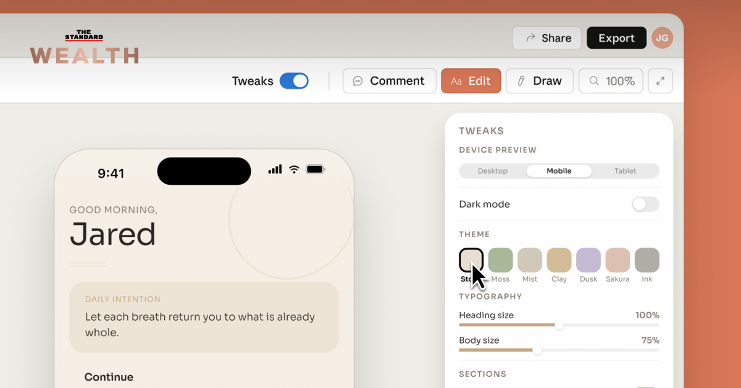Viewport: 741px width, 388px height.
Task: Click the magnifier icon in zoom control
Action: [x=594, y=81]
